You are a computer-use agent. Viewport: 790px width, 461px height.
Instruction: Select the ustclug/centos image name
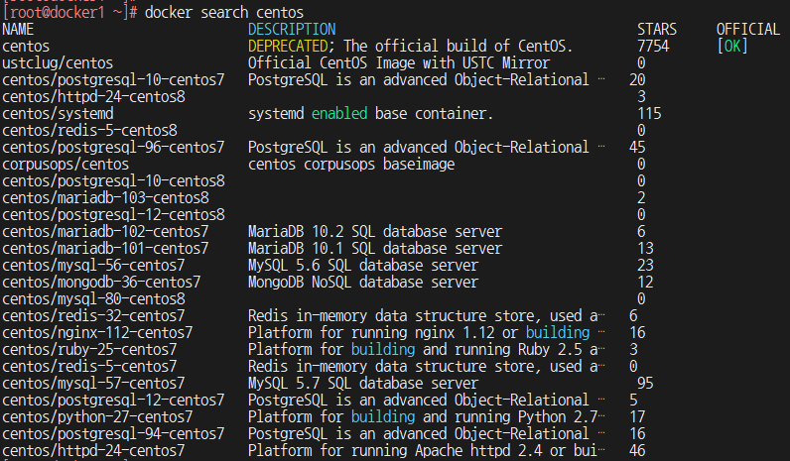(58, 62)
